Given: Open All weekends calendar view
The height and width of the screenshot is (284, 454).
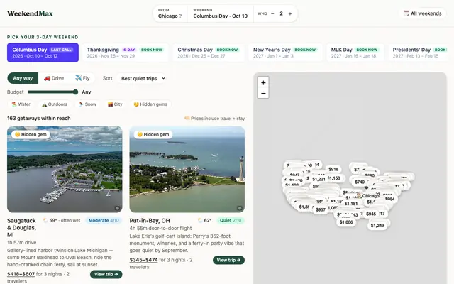Looking at the screenshot, I should pos(423,13).
